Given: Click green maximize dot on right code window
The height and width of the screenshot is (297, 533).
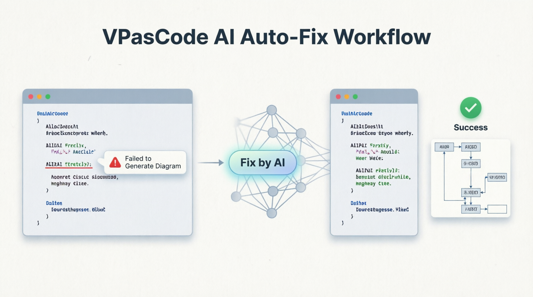Looking at the screenshot, I should 355,97.
